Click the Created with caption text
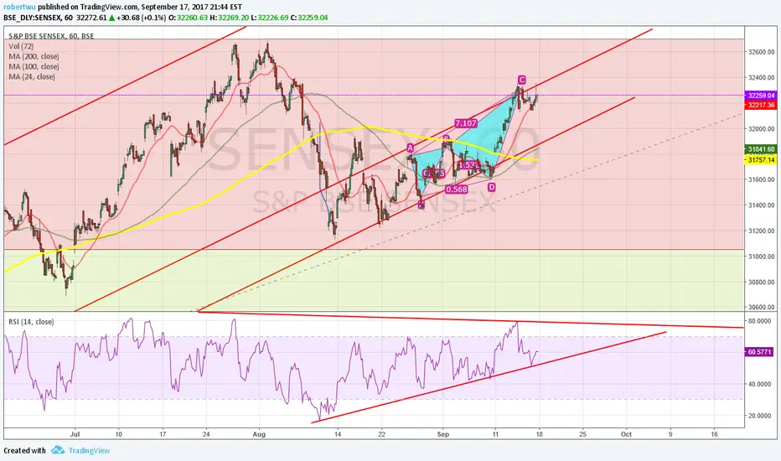This screenshot has width=781, height=461. click(24, 451)
